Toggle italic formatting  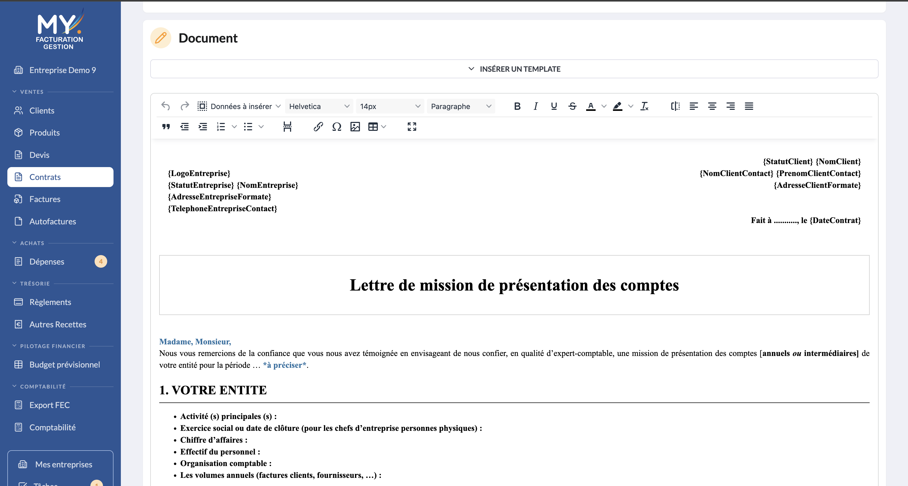point(535,106)
